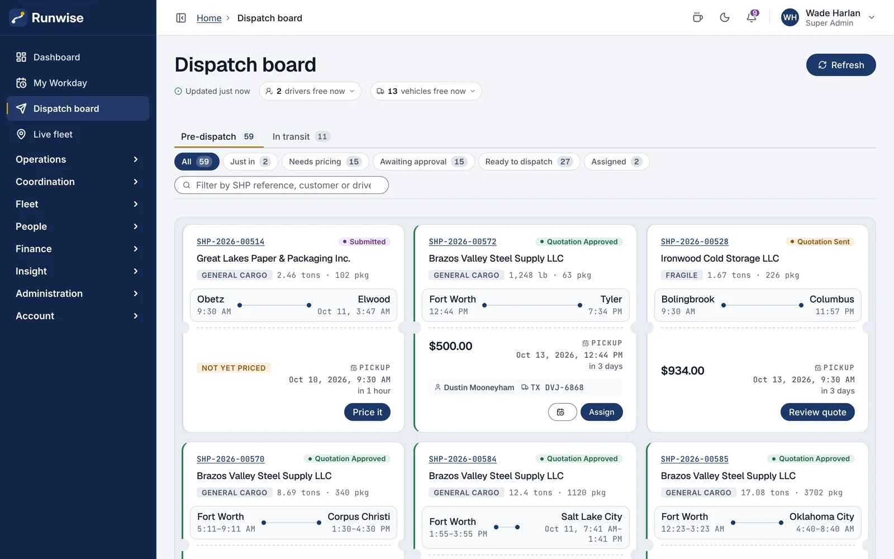Expand the Fleet sidebar section

click(78, 204)
